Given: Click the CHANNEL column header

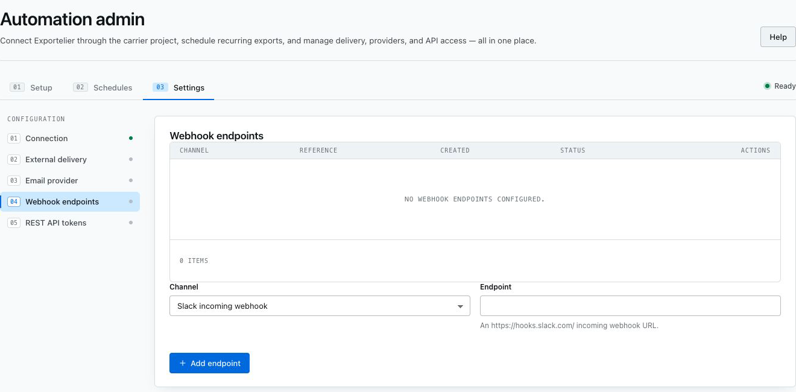Looking at the screenshot, I should coord(194,150).
